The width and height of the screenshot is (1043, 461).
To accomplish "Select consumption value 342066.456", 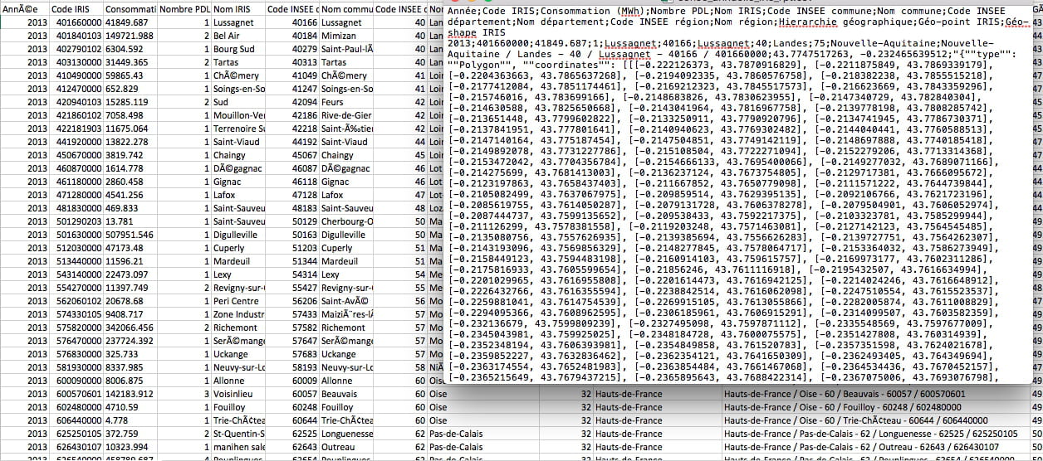I will coord(130,328).
